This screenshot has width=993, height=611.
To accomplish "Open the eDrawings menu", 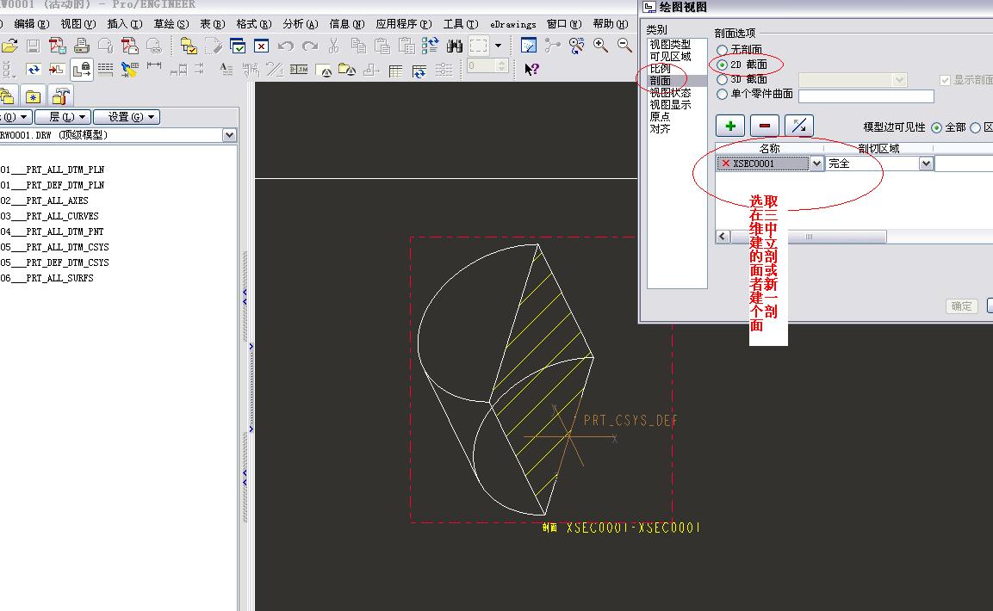I will click(513, 24).
